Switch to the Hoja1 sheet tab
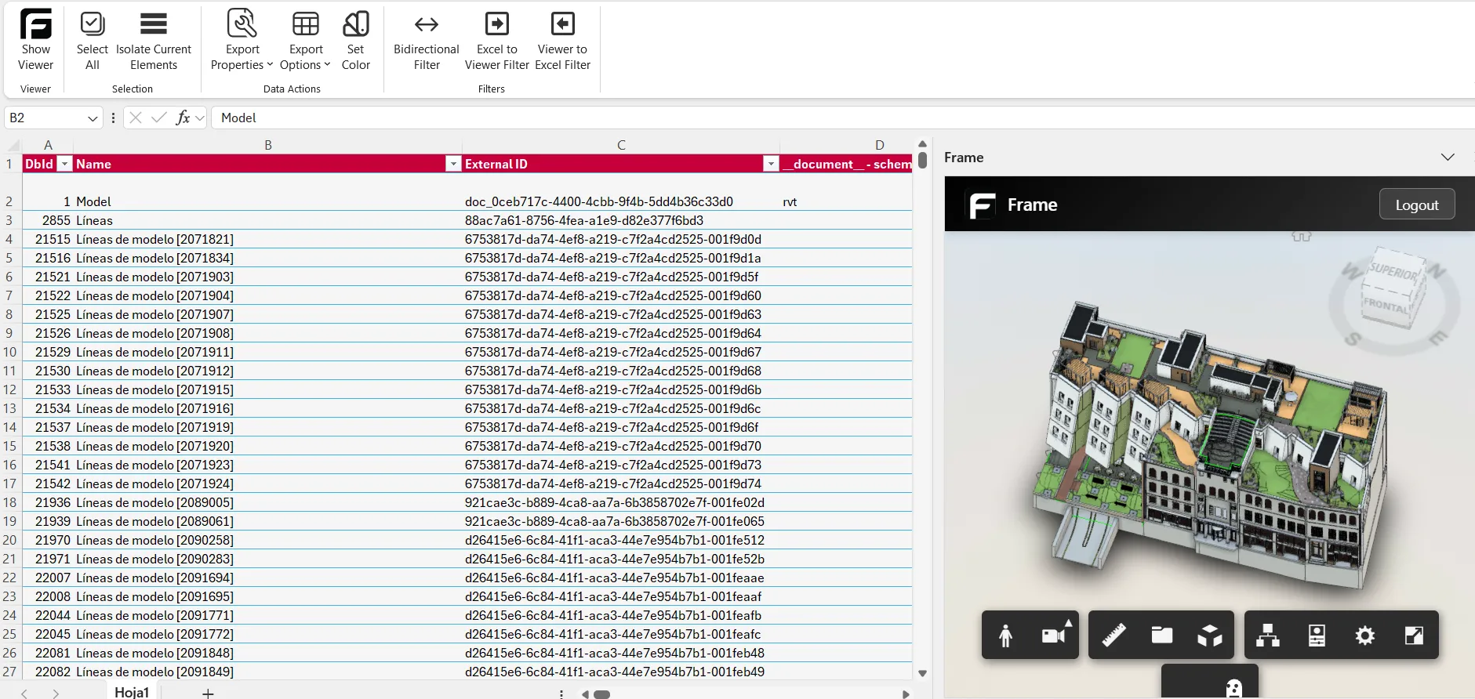The image size is (1475, 699). 132,692
